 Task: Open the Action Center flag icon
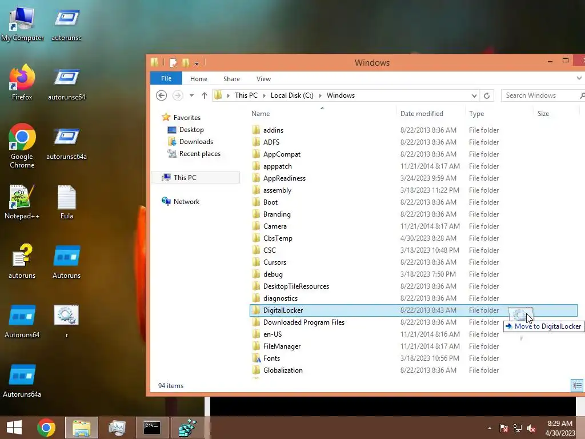pos(503,428)
